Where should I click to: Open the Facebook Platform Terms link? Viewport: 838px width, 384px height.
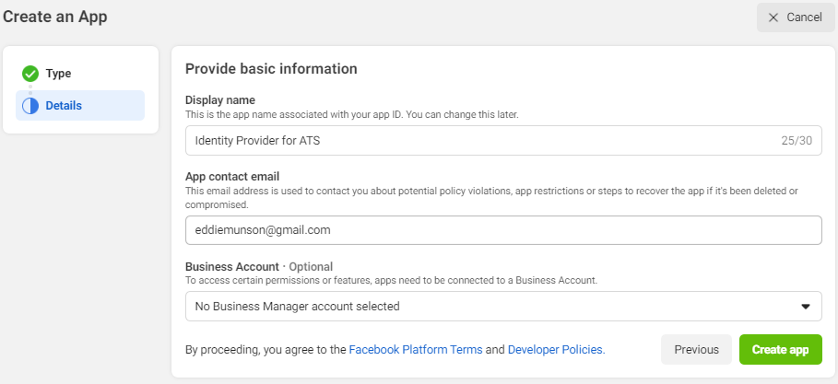(x=415, y=350)
